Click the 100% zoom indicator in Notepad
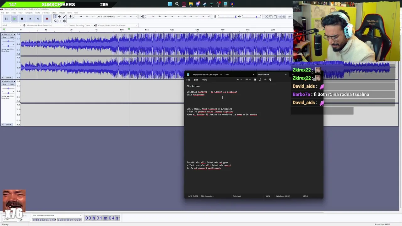 pyautogui.click(x=268, y=196)
